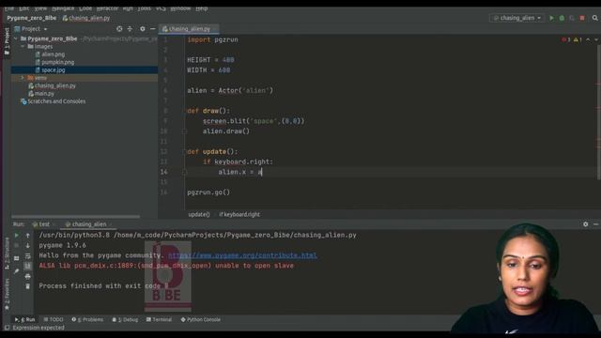
Task: Run with coverage from the toolbar
Action: click(572, 18)
